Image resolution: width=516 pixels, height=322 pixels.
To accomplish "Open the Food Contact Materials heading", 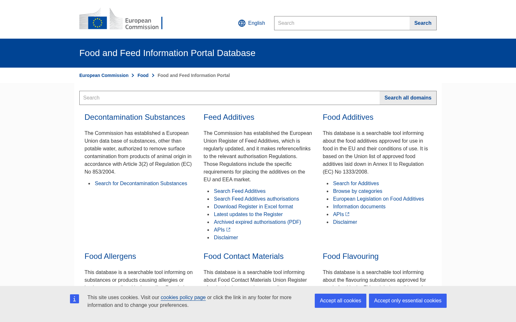I will [243, 256].
